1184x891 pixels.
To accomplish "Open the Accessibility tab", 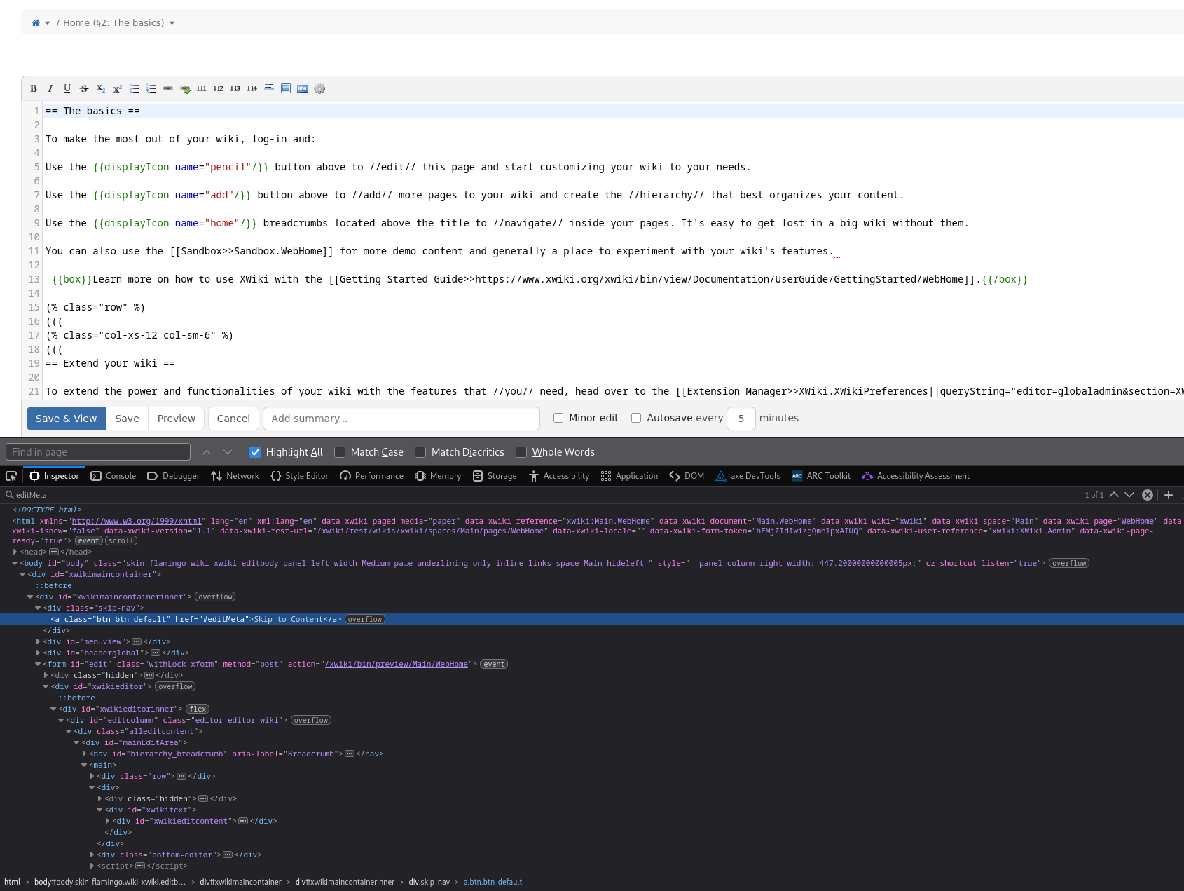I will tap(559, 476).
